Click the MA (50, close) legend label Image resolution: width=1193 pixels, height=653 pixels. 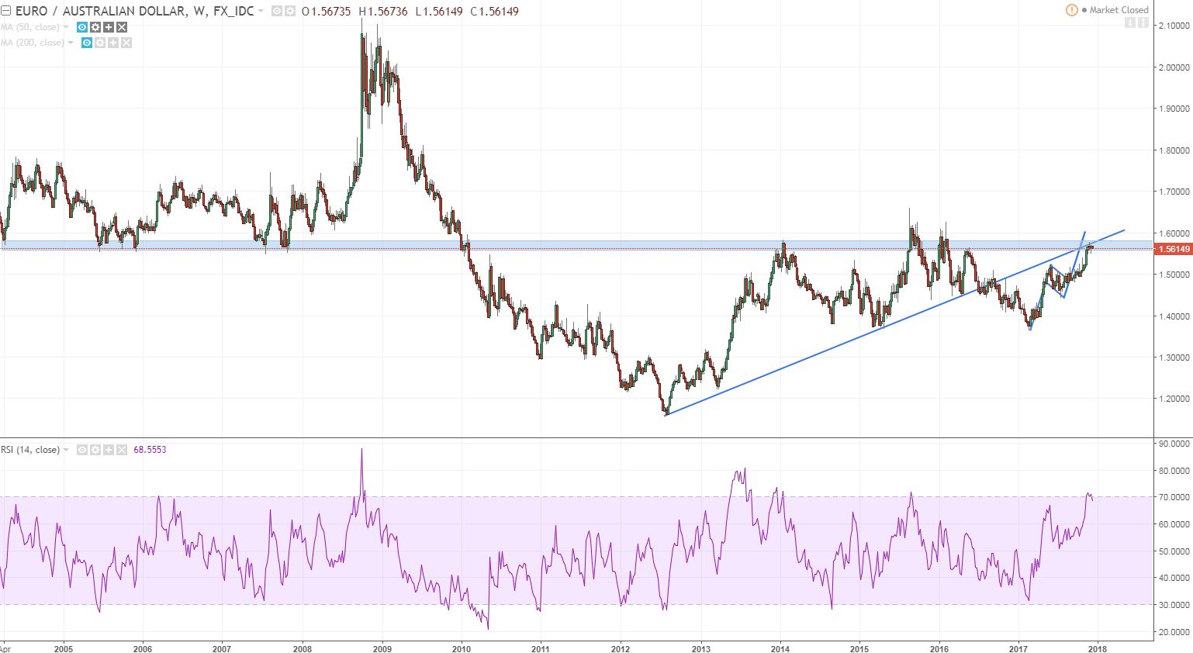click(x=30, y=27)
